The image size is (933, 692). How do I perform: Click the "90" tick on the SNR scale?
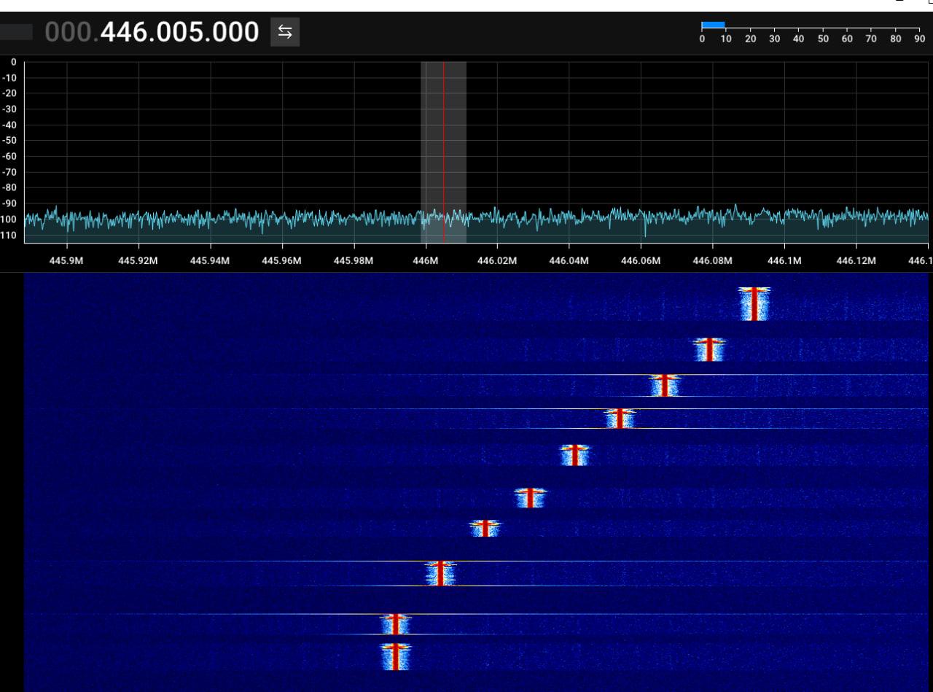point(919,39)
